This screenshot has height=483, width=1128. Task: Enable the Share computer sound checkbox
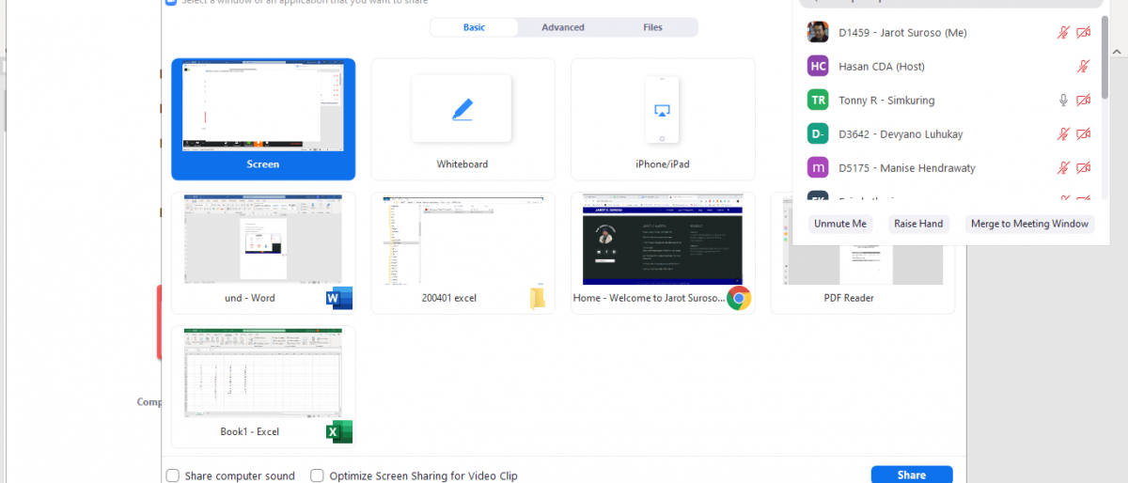[173, 475]
